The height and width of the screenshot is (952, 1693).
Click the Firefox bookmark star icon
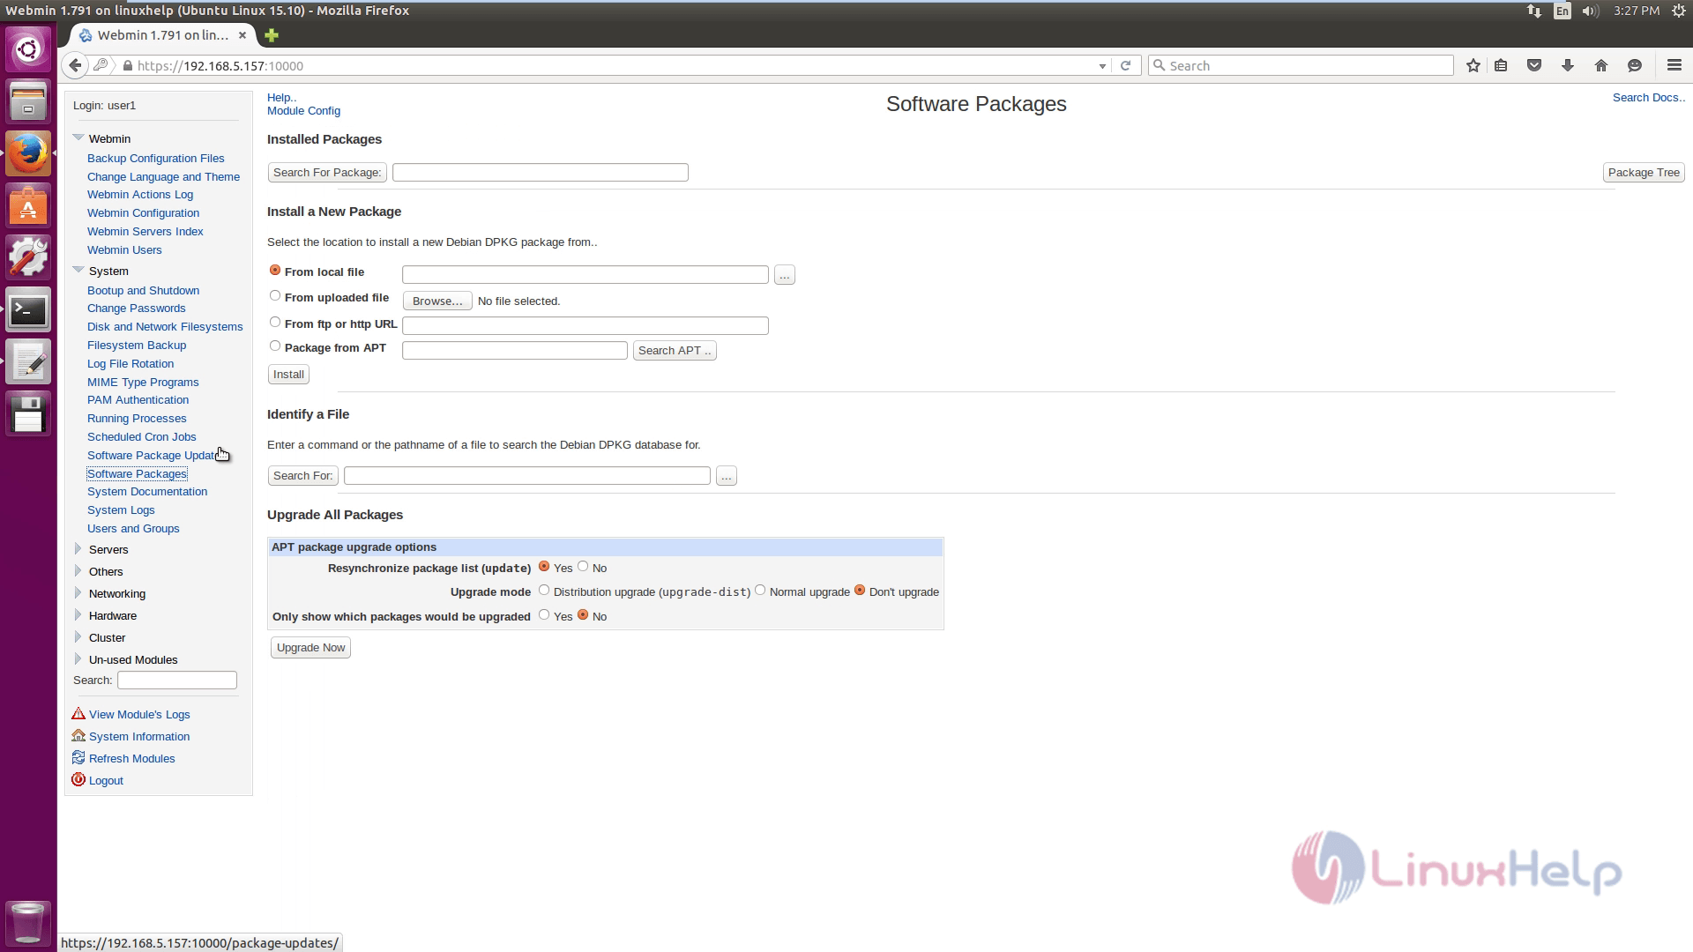click(x=1474, y=65)
